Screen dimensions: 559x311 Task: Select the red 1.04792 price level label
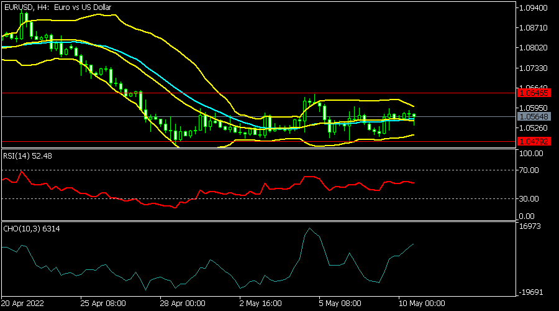tap(534, 141)
